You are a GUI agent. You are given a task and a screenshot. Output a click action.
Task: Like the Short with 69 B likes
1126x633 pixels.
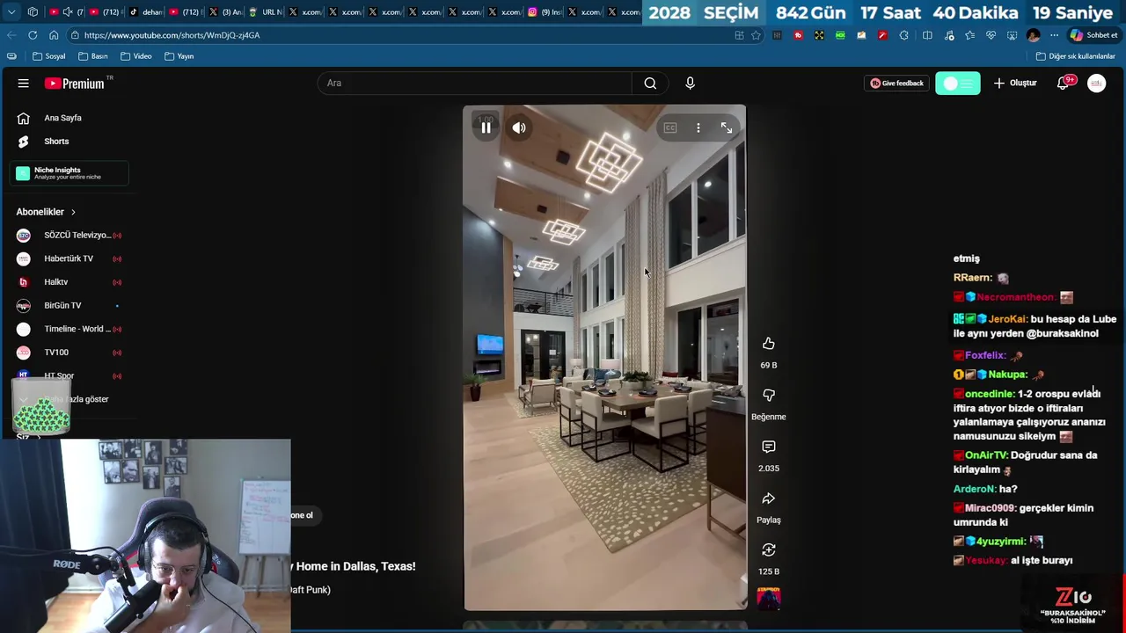(x=769, y=344)
